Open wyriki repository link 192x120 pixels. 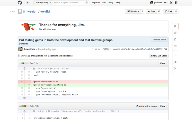(x=45, y=11)
